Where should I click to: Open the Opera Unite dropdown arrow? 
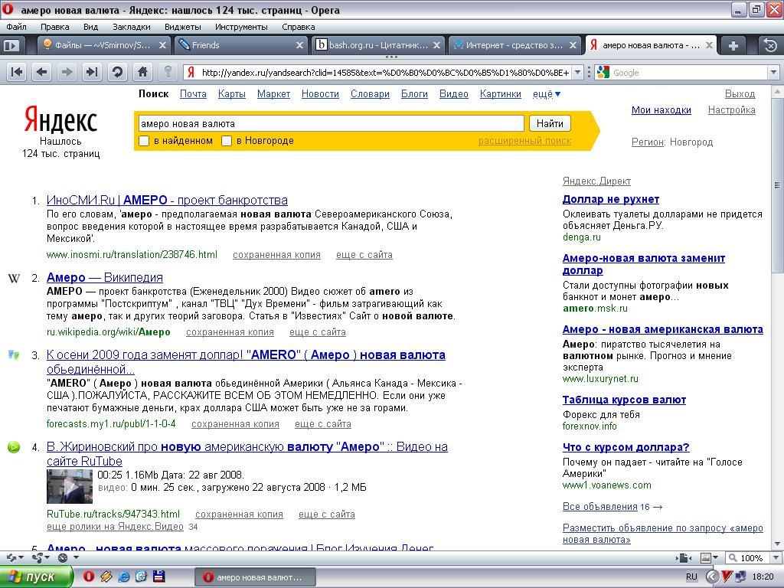click(47, 557)
